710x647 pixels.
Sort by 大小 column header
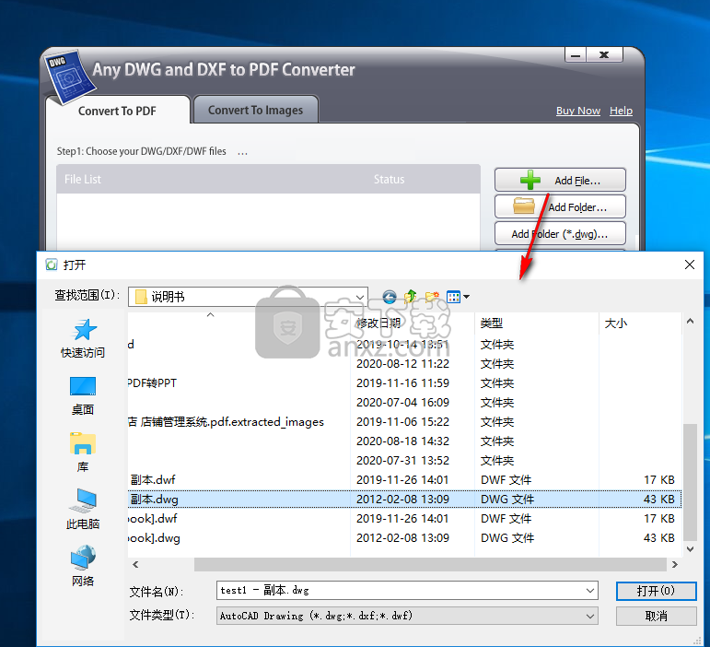click(x=640, y=323)
